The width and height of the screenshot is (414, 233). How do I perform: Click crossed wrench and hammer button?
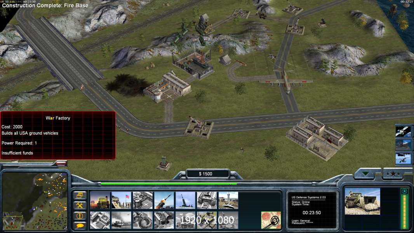coord(80,205)
